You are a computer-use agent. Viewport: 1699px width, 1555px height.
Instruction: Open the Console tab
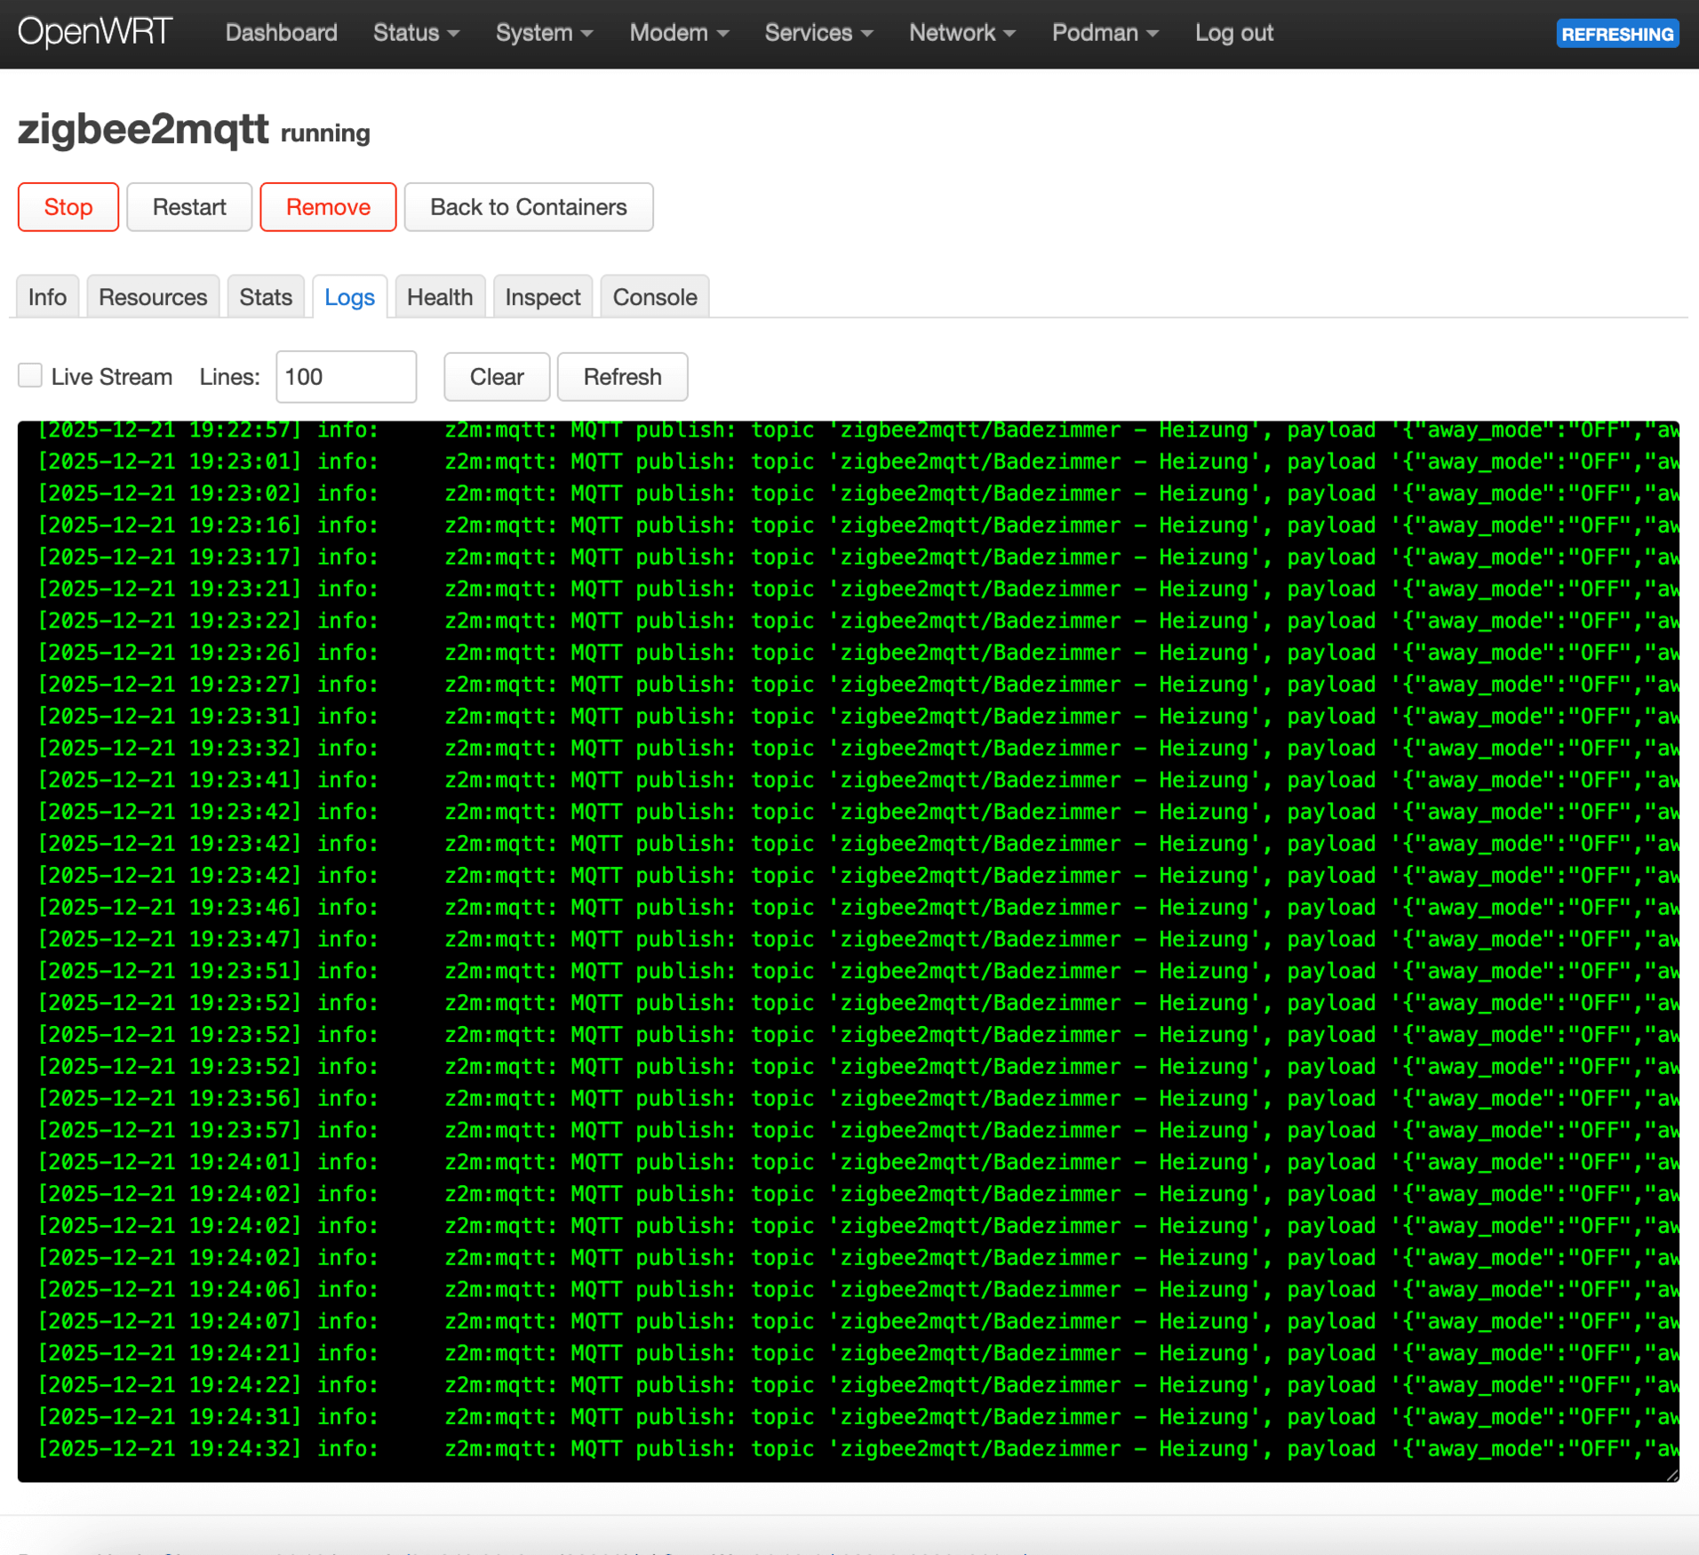pyautogui.click(x=655, y=297)
